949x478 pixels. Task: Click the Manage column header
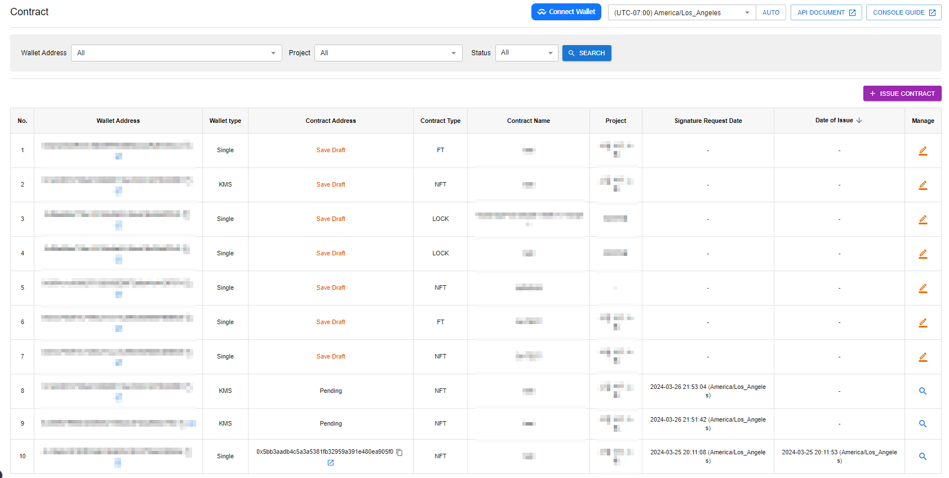click(x=923, y=121)
